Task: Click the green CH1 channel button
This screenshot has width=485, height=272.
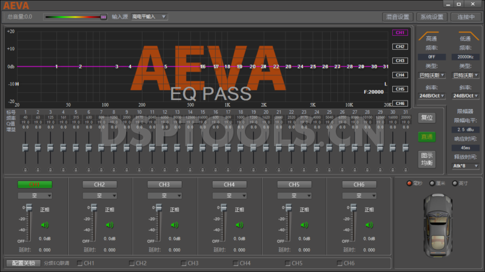Action: click(x=35, y=185)
